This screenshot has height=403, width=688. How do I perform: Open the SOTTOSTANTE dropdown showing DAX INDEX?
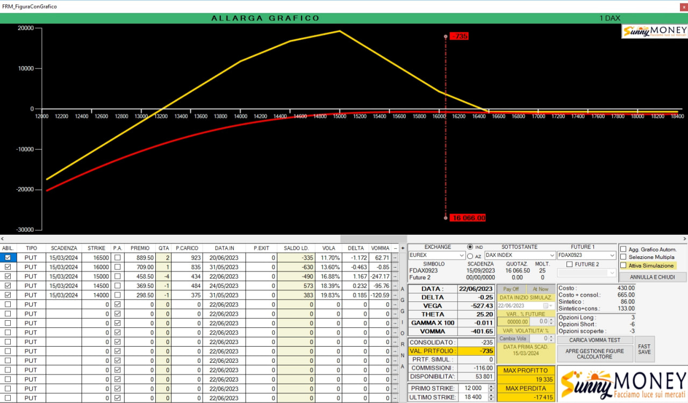point(520,255)
